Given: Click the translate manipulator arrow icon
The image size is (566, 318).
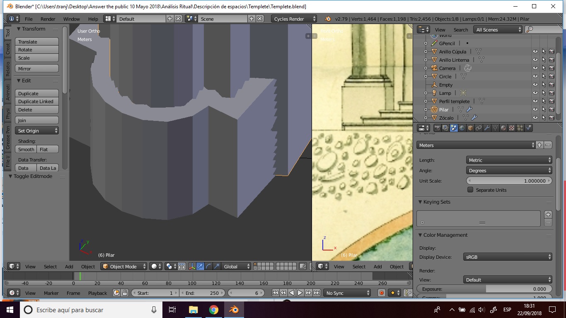Looking at the screenshot, I should [201, 266].
